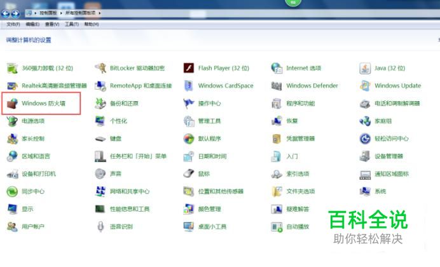This screenshot has width=440, height=267.
Task: Select 所有控制面板项 in the address bar
Action: pyautogui.click(x=81, y=13)
